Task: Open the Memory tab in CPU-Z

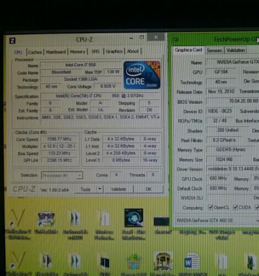Action: click(x=78, y=52)
